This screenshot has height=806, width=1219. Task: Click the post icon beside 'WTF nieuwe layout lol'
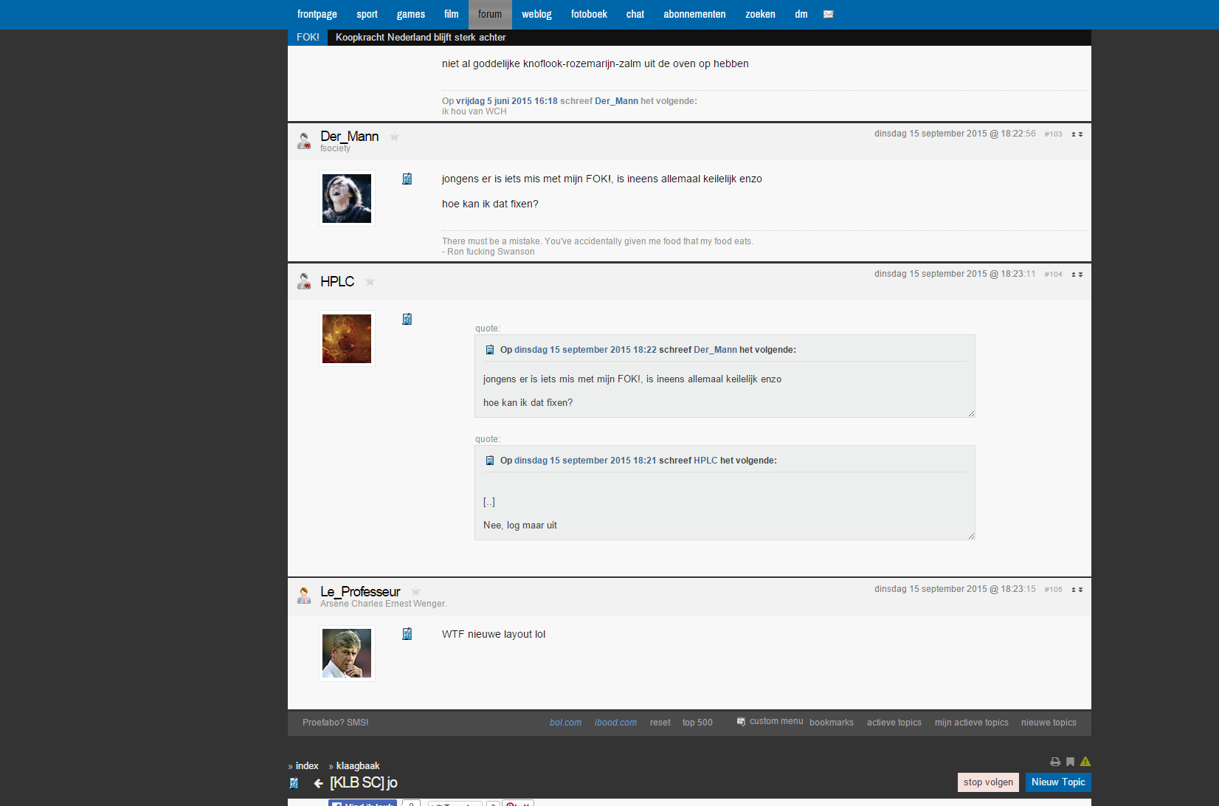click(407, 634)
